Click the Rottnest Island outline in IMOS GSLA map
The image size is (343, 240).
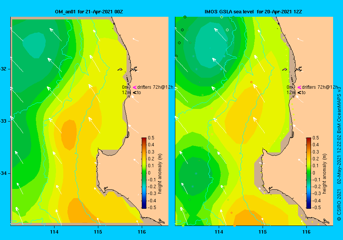(x=285, y=69)
